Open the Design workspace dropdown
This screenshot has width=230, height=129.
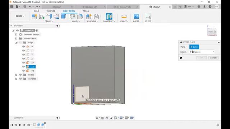pyautogui.click(x=20, y=16)
